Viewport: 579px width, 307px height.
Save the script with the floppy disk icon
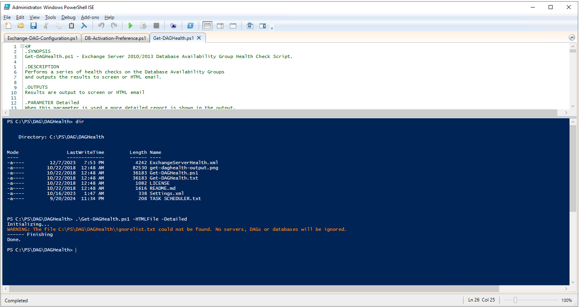coord(34,26)
